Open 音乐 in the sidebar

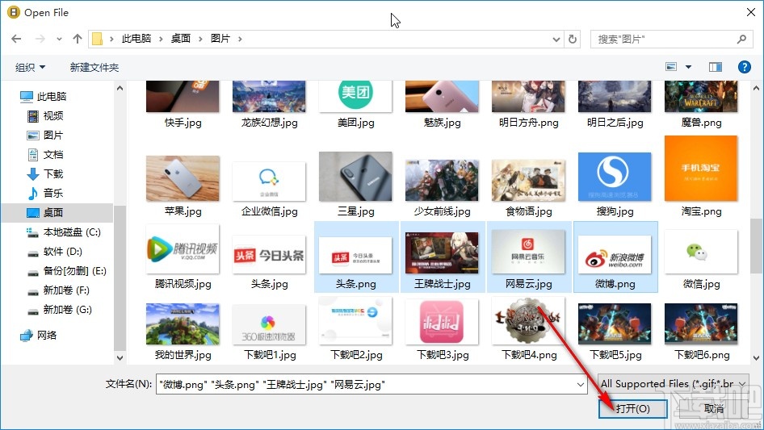pyautogui.click(x=45, y=194)
